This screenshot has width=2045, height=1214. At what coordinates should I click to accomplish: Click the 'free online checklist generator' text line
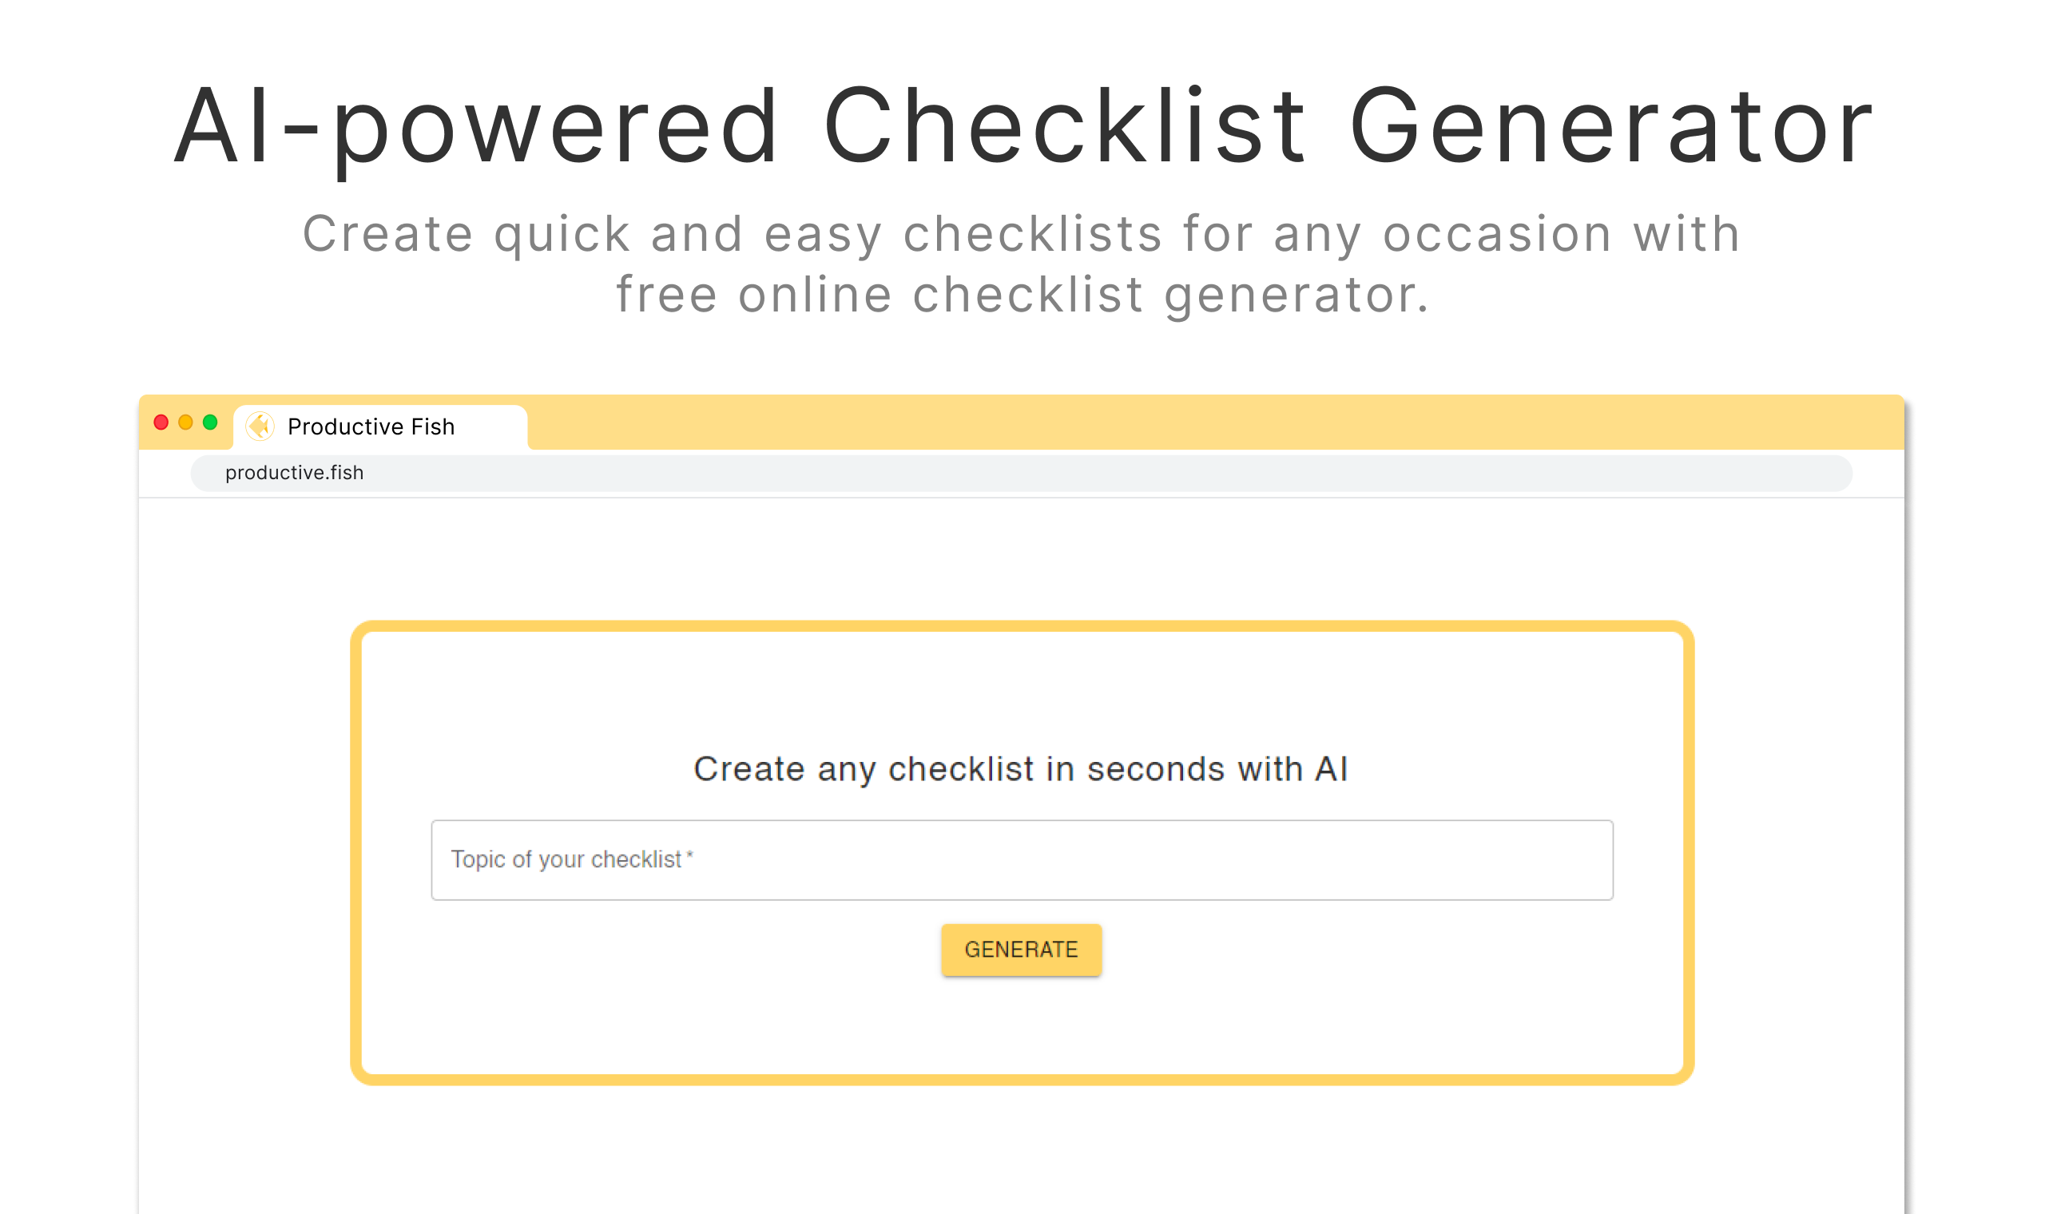(1022, 295)
